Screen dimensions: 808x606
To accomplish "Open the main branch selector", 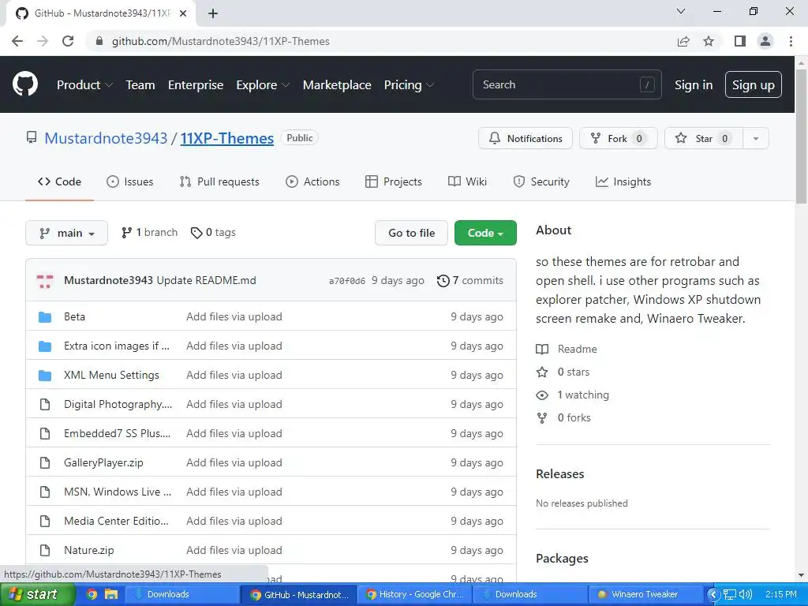I will (x=66, y=233).
